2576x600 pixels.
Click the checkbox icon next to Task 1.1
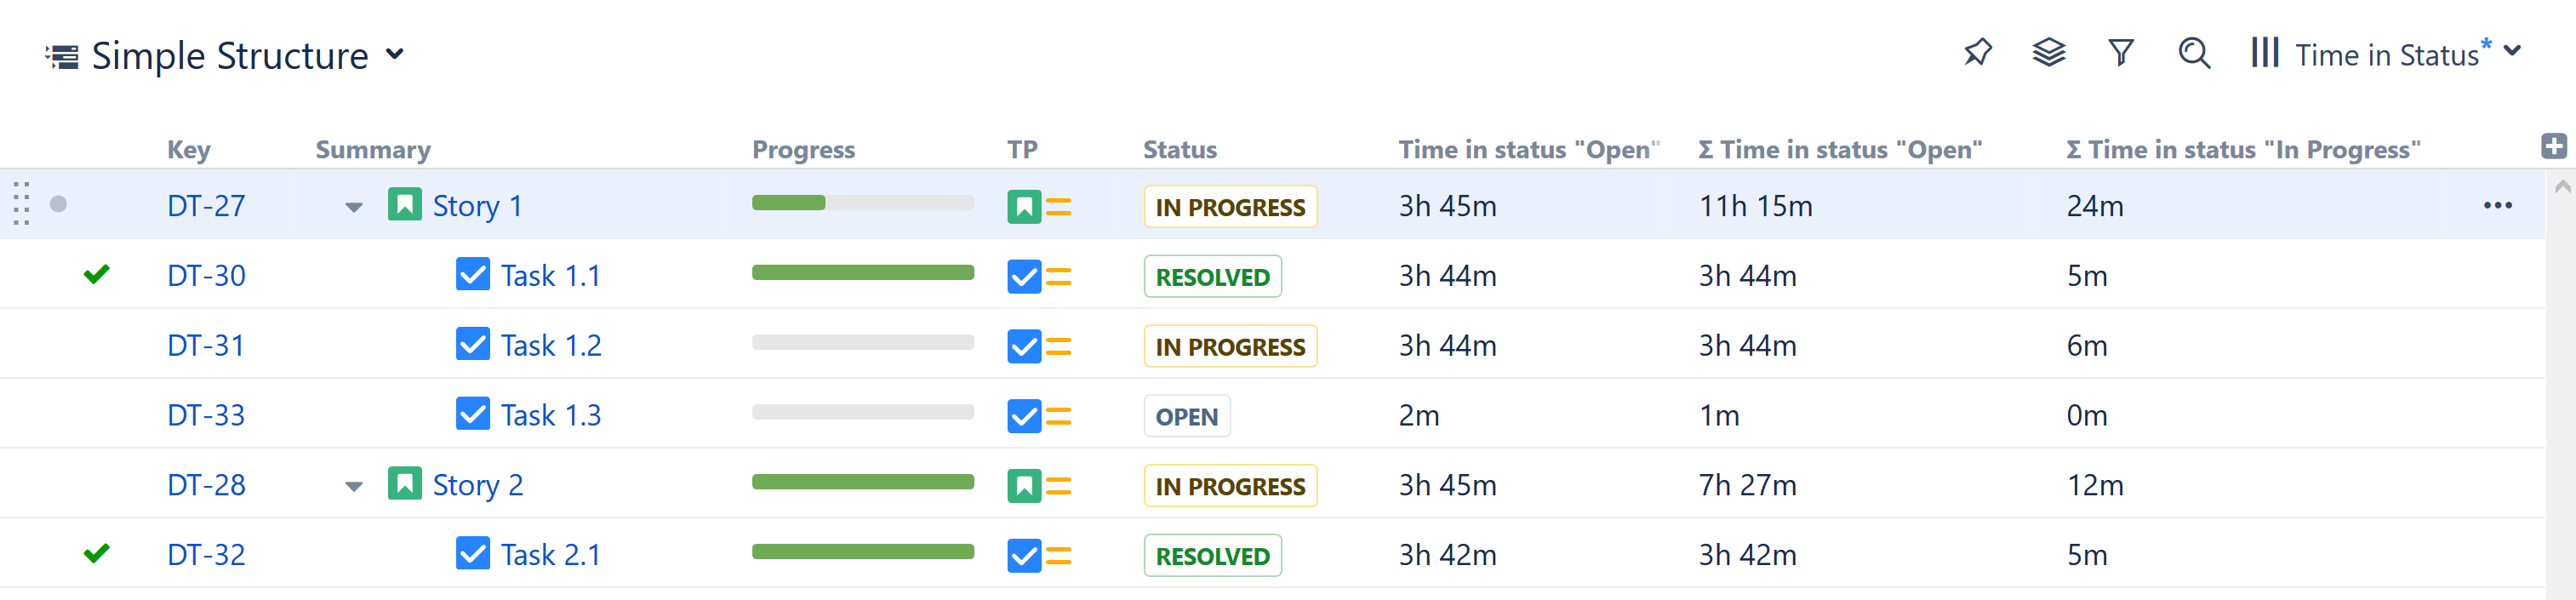coord(472,274)
